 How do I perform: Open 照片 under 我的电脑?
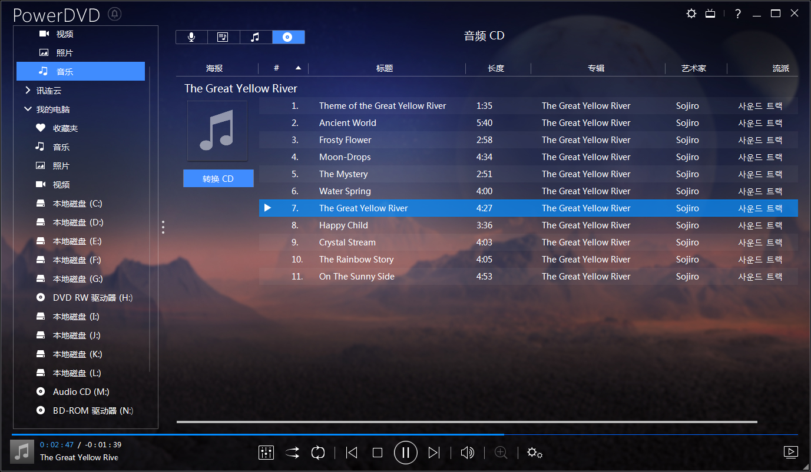click(x=61, y=166)
